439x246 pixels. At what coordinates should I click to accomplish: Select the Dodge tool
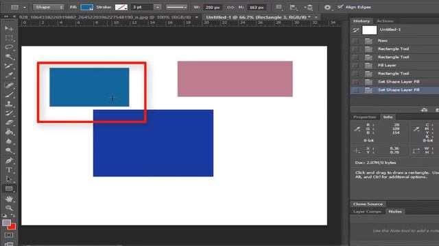pos(9,150)
